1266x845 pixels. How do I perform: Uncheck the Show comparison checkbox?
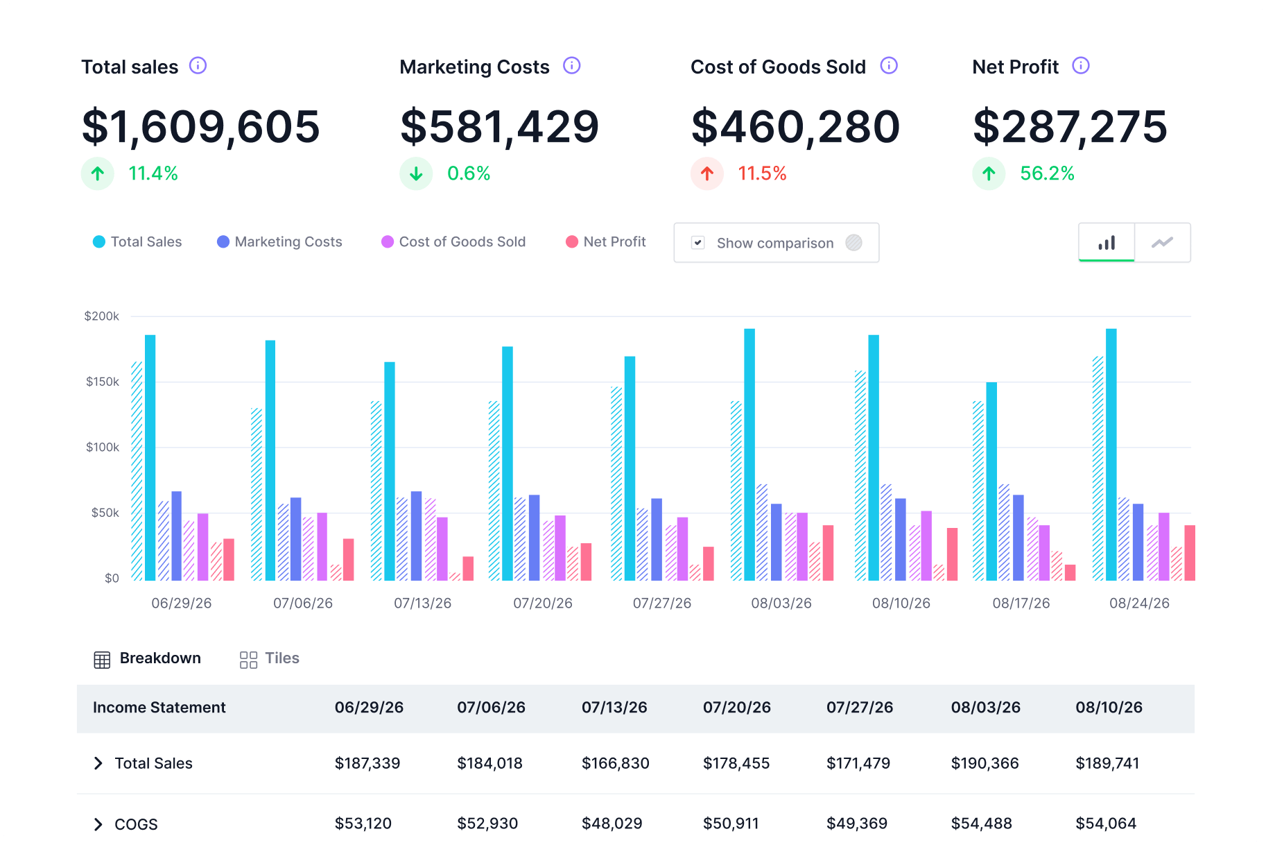pos(698,243)
